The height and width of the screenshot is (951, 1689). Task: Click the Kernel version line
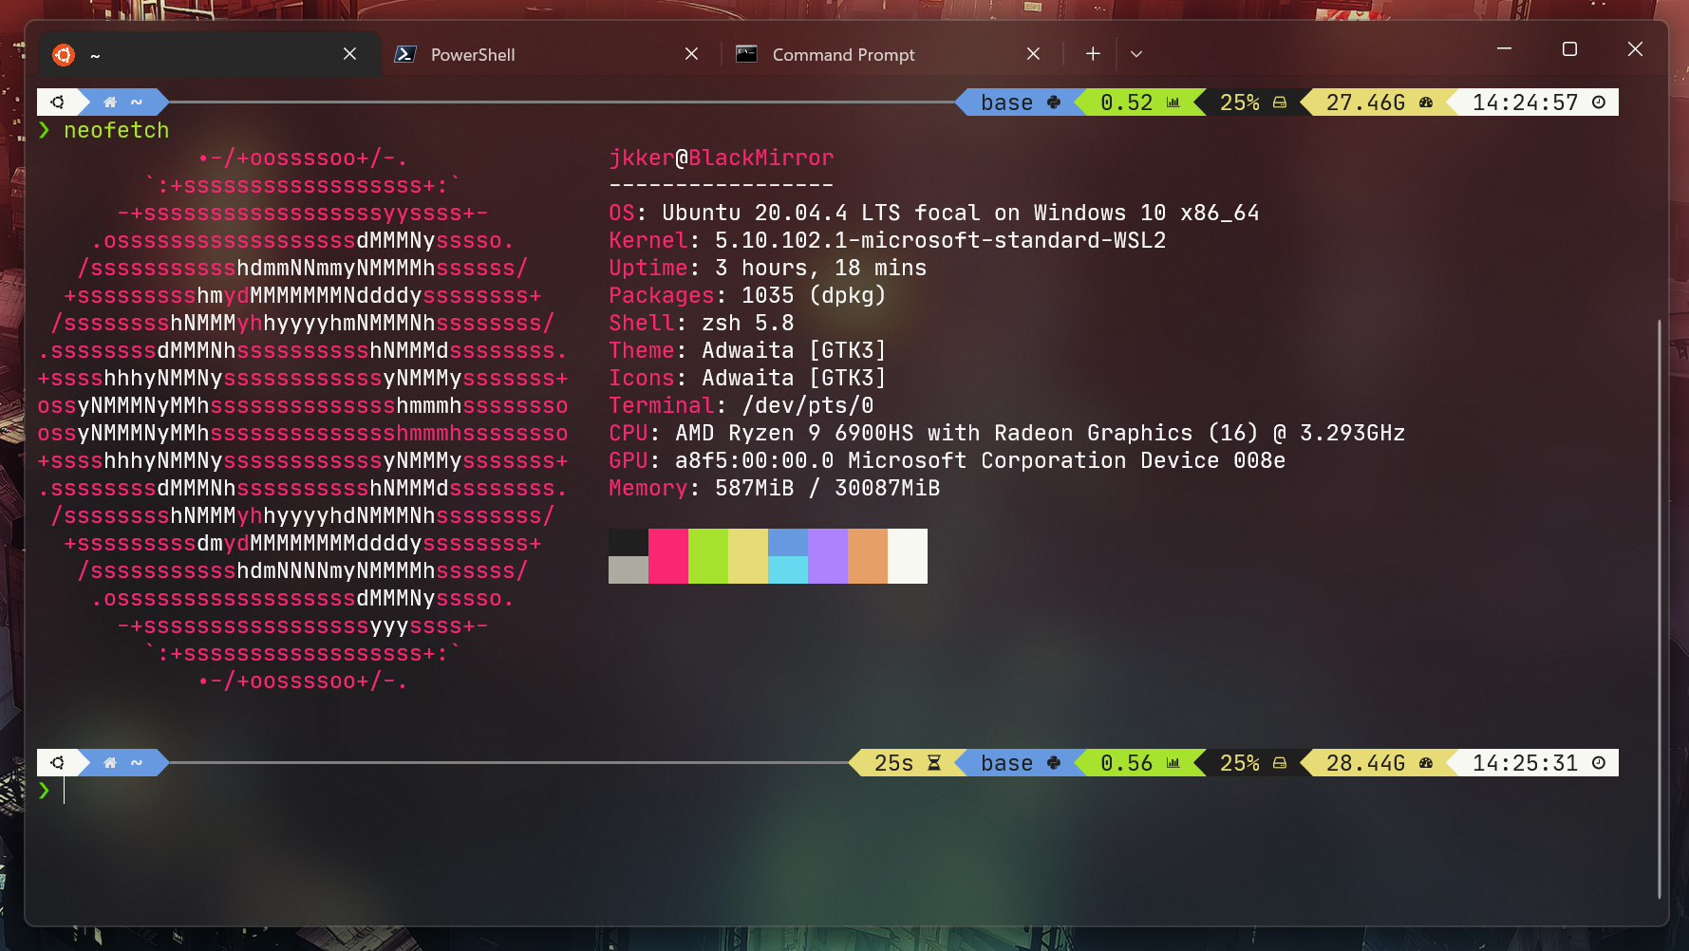pos(887,240)
